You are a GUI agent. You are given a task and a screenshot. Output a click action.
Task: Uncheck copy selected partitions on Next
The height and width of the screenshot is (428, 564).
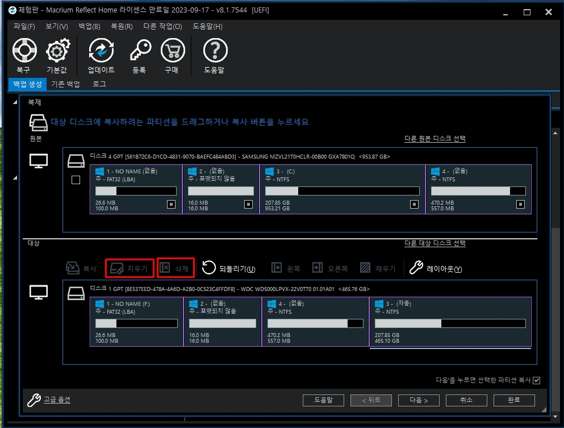(x=536, y=380)
